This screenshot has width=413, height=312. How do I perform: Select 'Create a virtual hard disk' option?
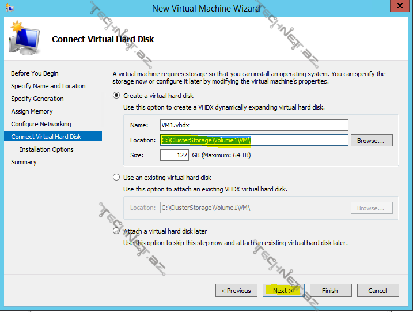coord(117,95)
